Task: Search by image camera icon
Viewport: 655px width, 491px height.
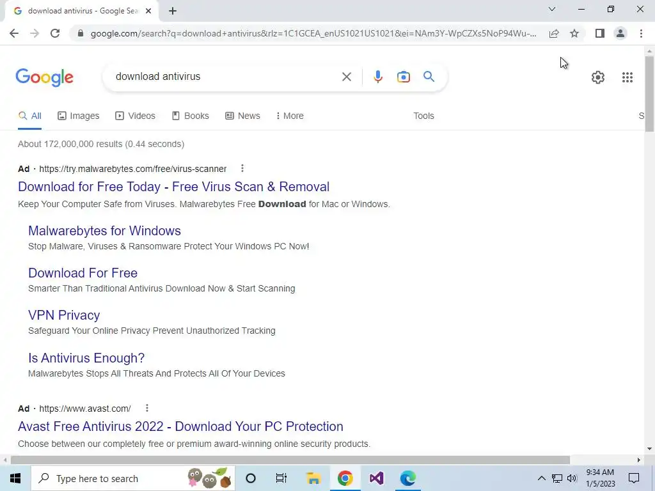Action: (404, 77)
